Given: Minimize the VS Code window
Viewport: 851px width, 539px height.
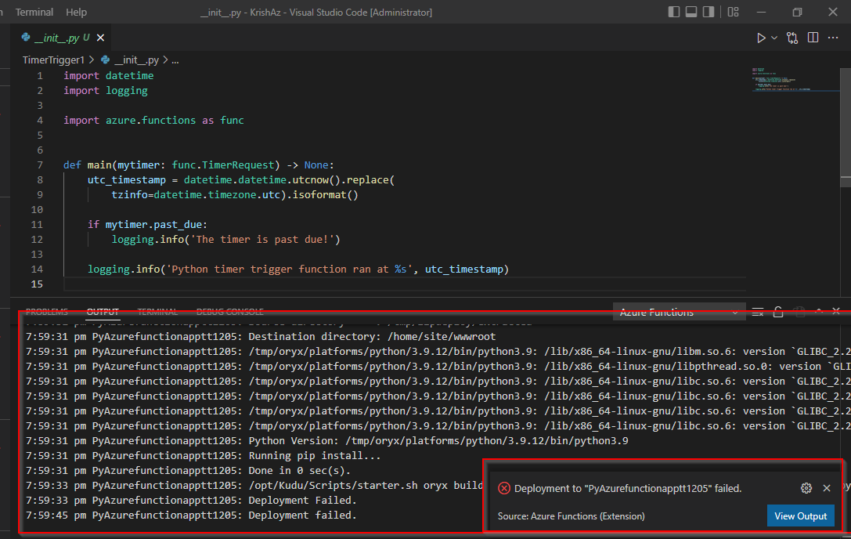Looking at the screenshot, I should click(762, 12).
